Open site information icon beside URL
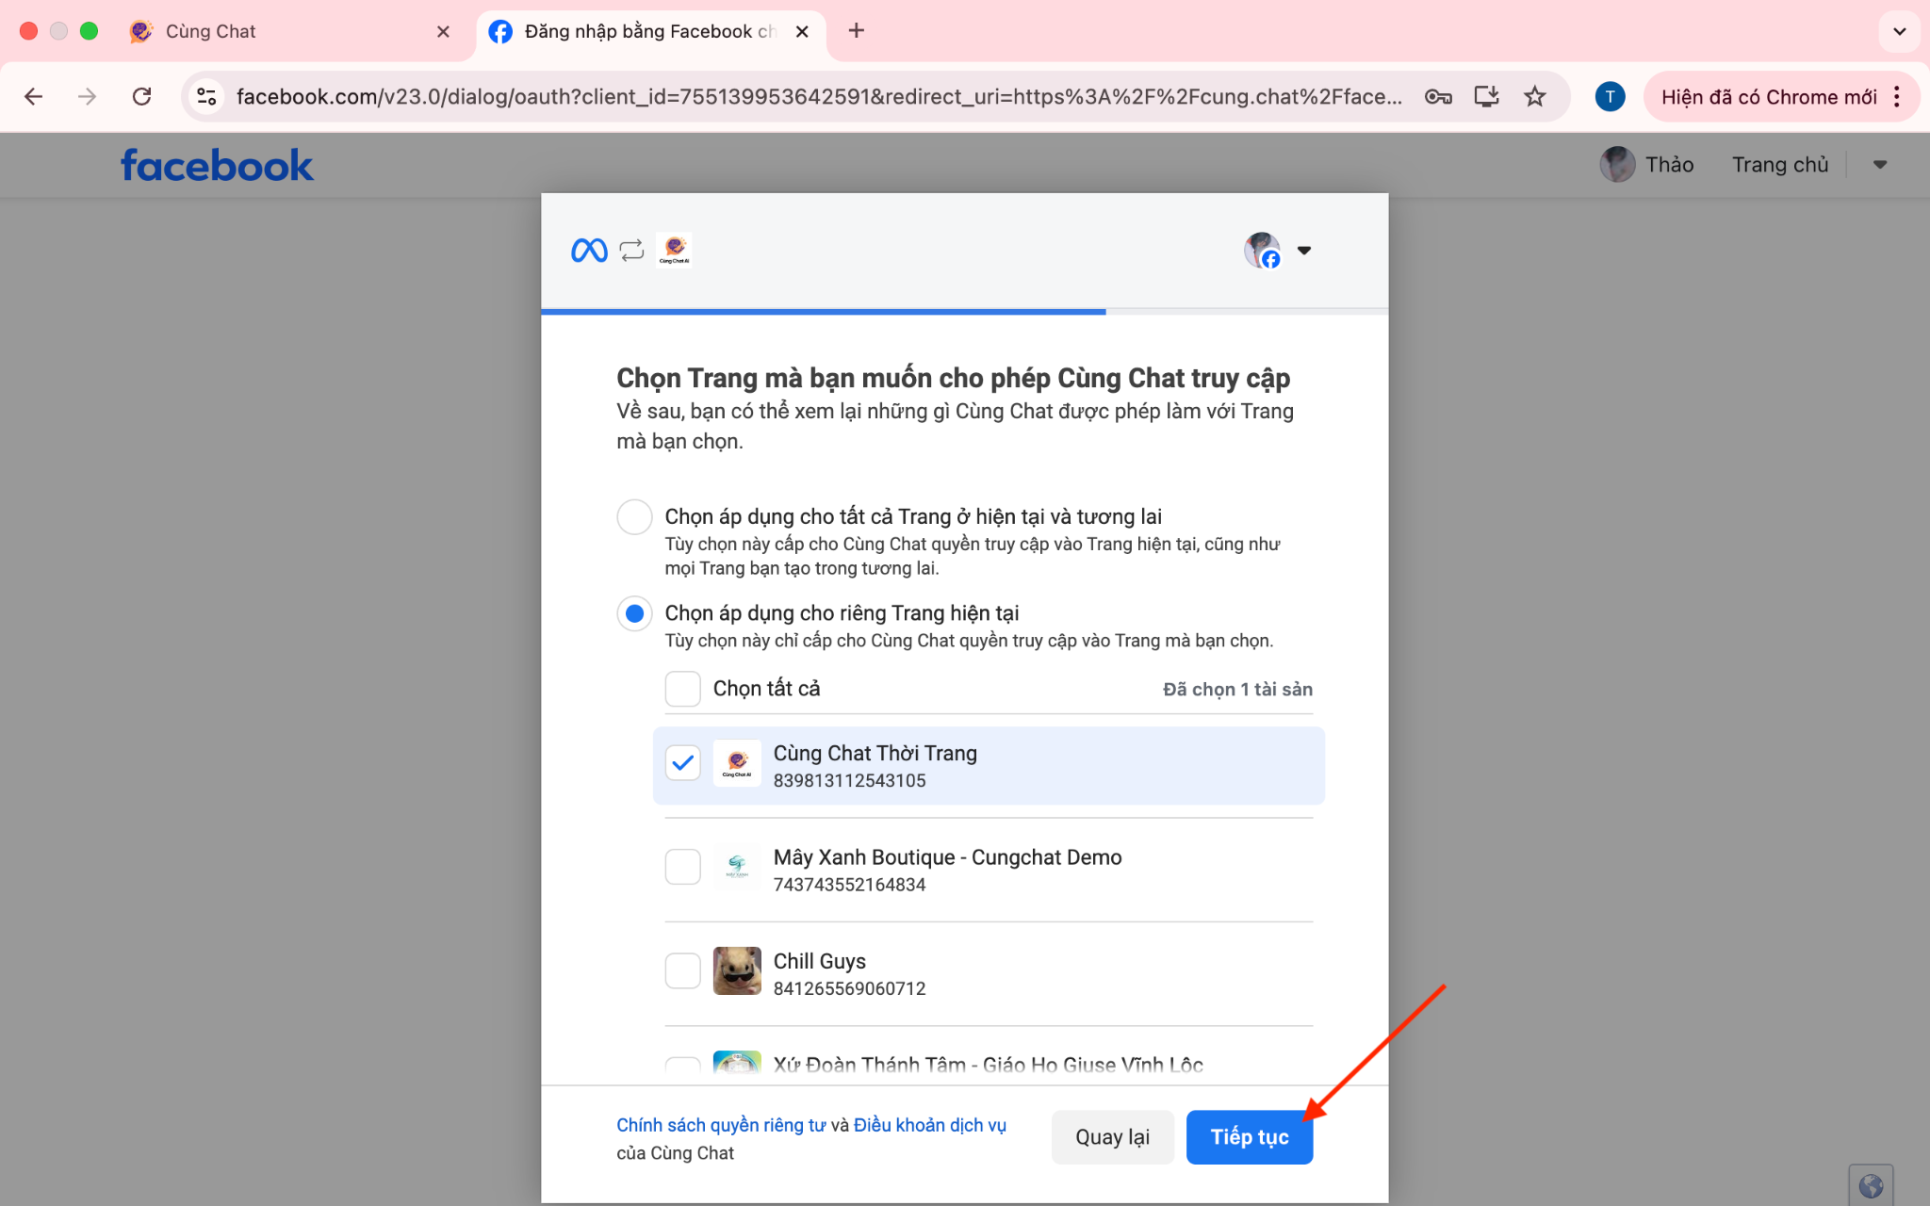 click(206, 96)
